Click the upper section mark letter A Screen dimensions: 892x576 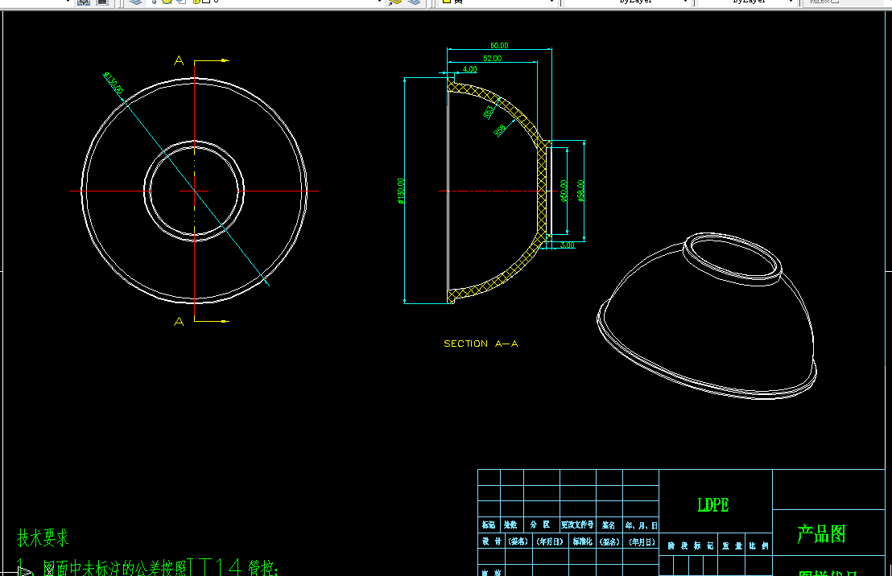179,60
